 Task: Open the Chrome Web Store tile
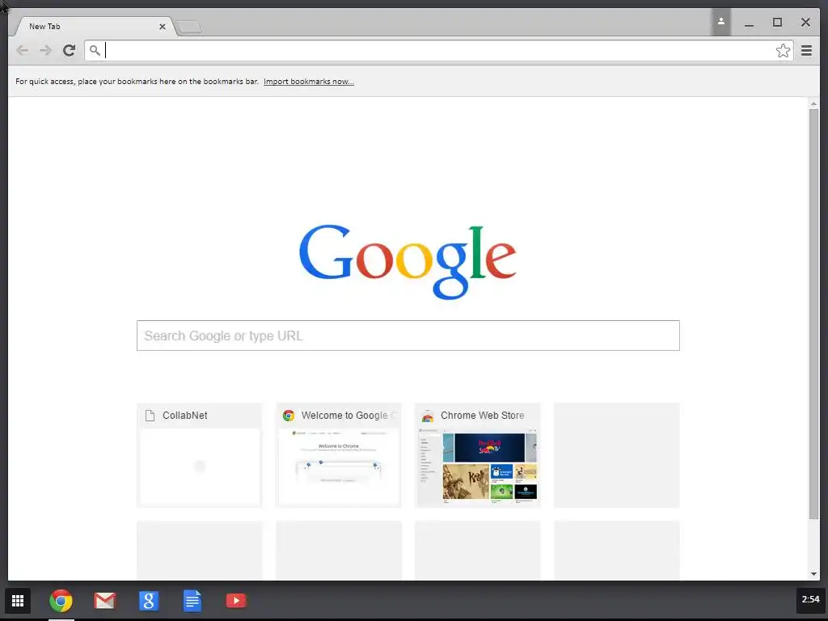pyautogui.click(x=478, y=455)
